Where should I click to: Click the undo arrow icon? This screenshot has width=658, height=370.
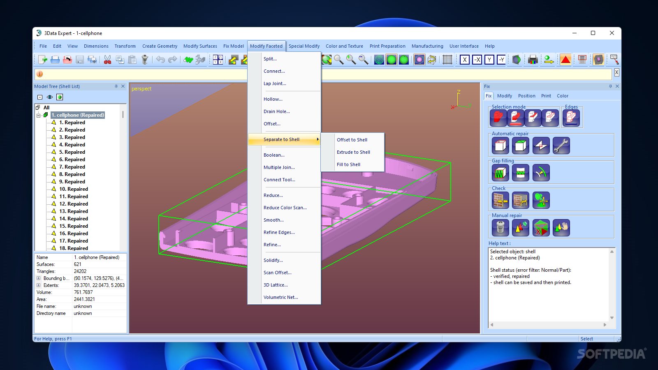coord(160,60)
